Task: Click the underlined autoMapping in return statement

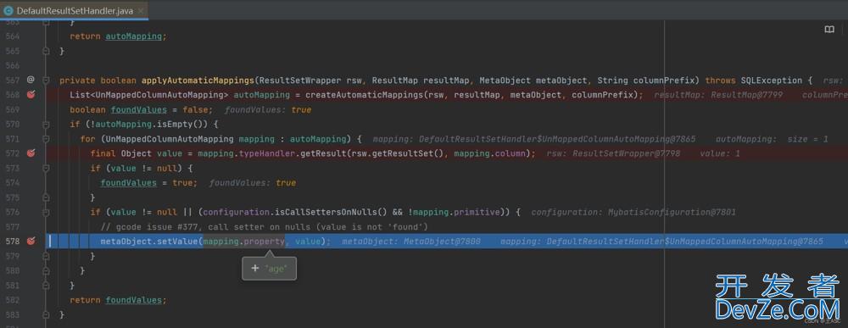Action: [134, 36]
